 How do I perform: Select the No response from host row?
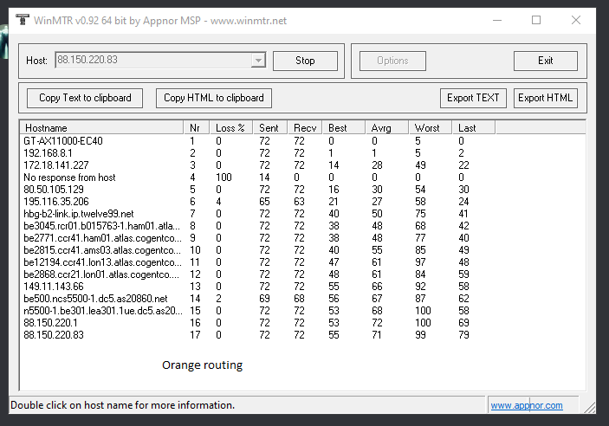click(70, 177)
